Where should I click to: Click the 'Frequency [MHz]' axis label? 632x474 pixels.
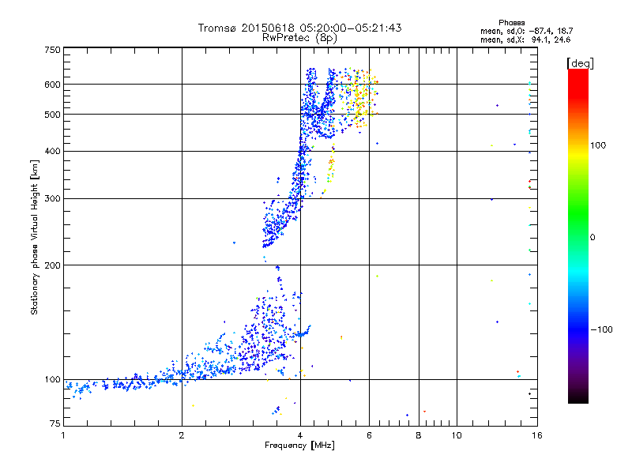pyautogui.click(x=299, y=446)
